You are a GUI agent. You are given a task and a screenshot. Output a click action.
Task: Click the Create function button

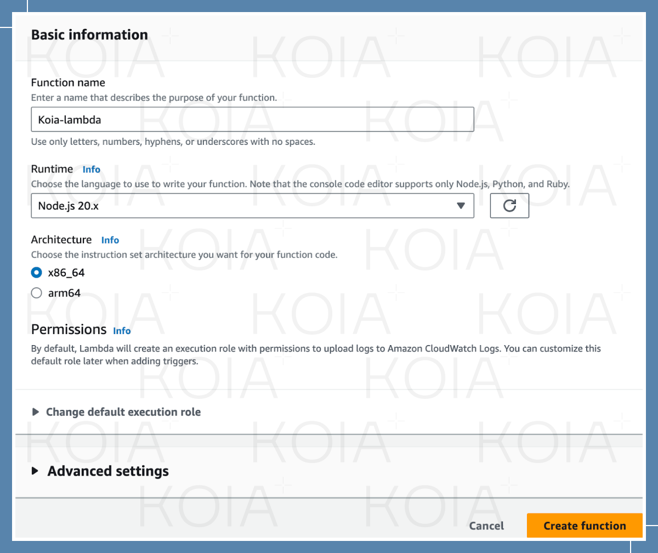coord(585,526)
